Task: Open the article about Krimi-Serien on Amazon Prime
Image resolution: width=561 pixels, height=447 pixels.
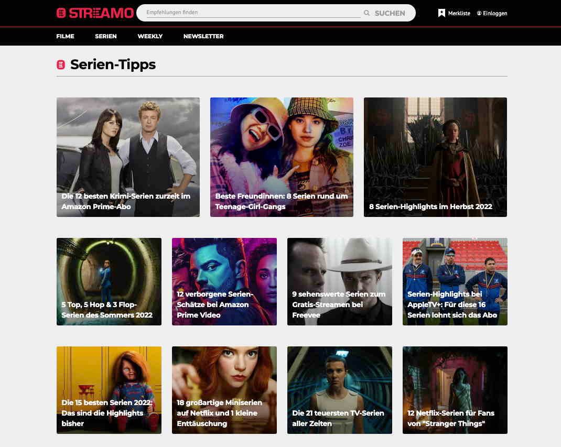Action: (128, 157)
